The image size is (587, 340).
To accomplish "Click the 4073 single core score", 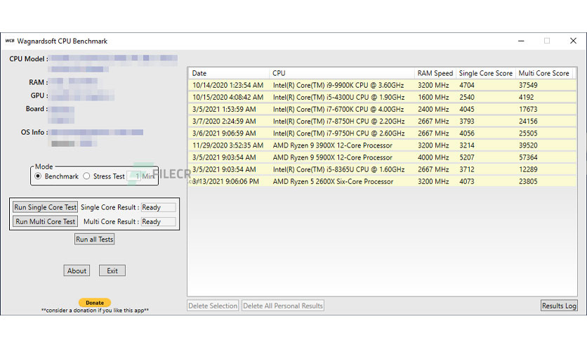I will (467, 181).
